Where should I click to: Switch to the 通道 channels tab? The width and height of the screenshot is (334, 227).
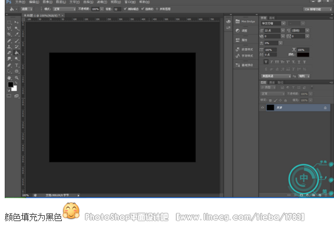pos(272,82)
